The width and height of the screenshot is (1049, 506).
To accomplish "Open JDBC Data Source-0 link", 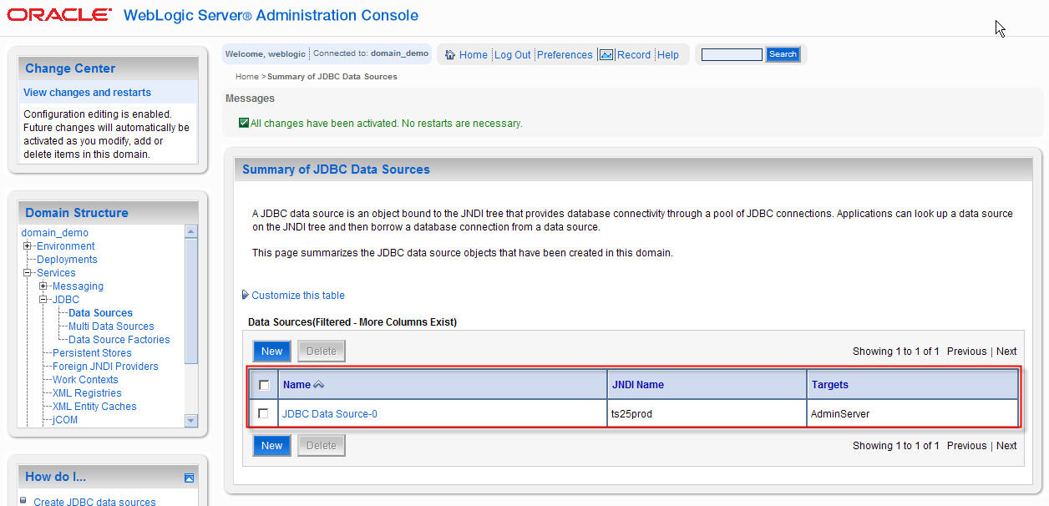I will pos(330,413).
